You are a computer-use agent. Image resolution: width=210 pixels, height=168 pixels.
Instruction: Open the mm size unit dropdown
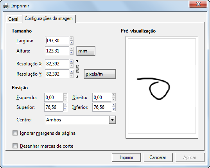pyautogui.click(x=86, y=51)
